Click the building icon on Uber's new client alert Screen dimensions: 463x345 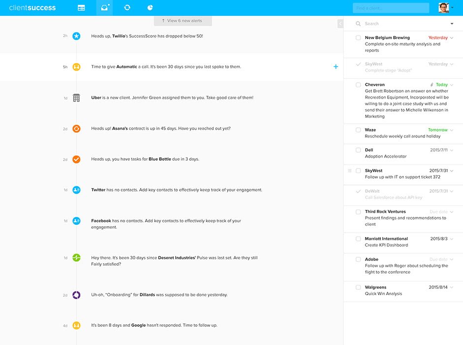[x=76, y=98]
